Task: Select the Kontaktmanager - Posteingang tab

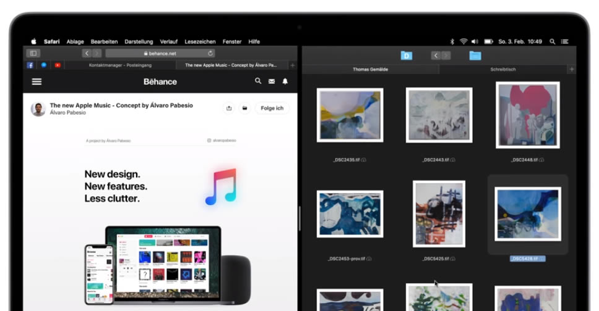Action: 119,65
